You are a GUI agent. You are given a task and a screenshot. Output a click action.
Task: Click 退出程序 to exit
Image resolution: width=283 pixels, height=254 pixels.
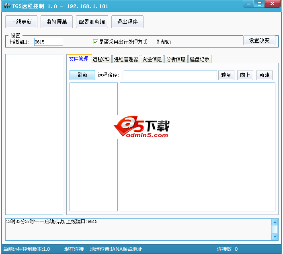[x=127, y=22]
